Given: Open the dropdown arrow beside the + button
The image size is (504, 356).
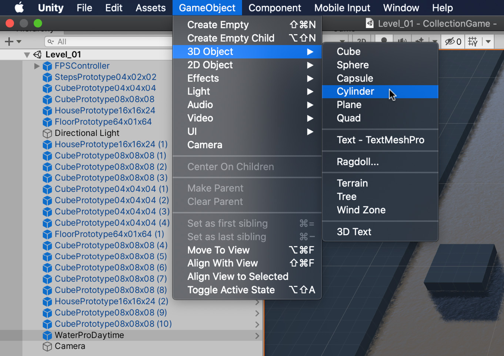Looking at the screenshot, I should pos(19,42).
